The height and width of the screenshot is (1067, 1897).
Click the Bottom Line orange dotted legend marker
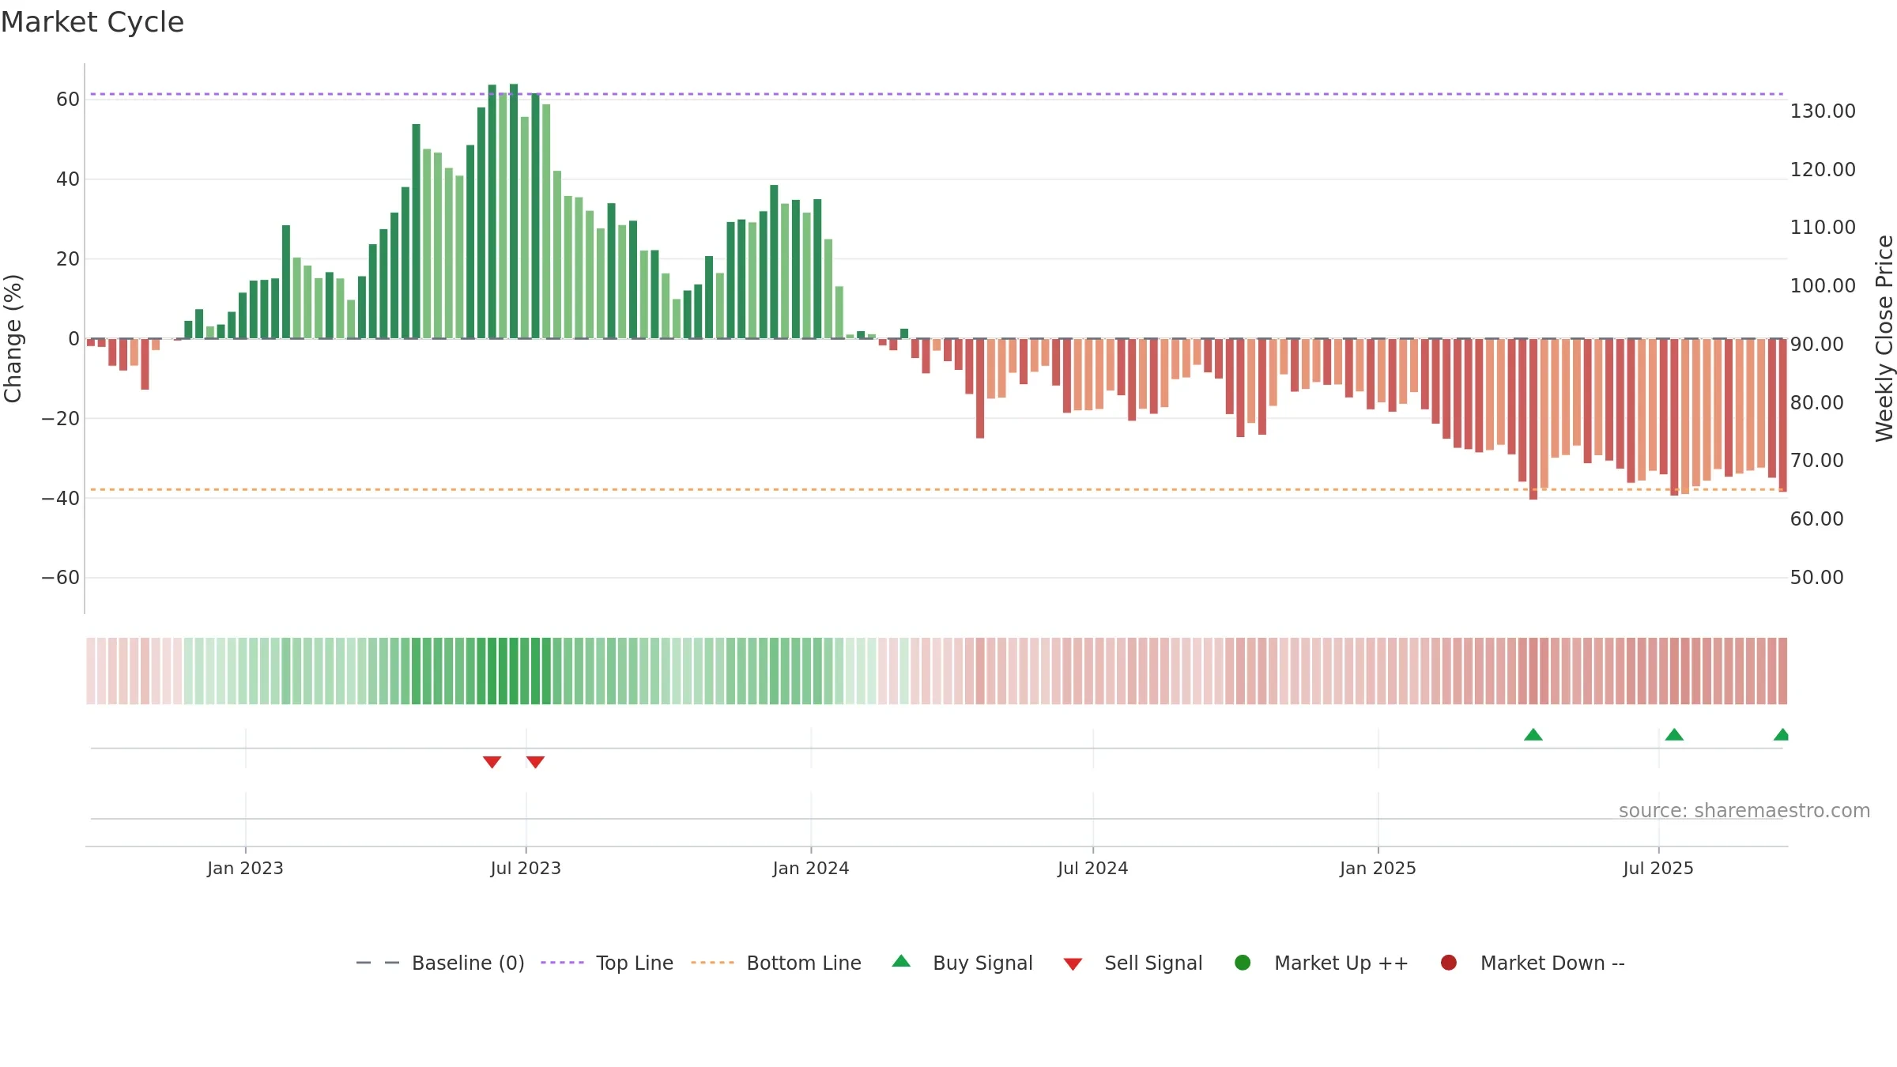712,963
